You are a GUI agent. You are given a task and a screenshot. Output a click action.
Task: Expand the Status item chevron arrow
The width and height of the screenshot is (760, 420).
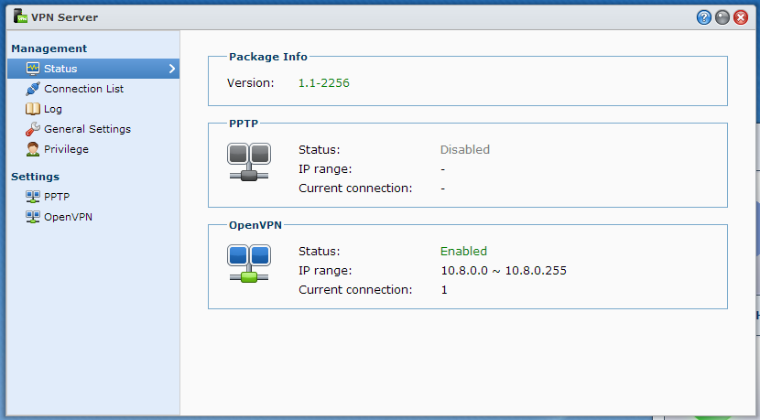tap(172, 69)
